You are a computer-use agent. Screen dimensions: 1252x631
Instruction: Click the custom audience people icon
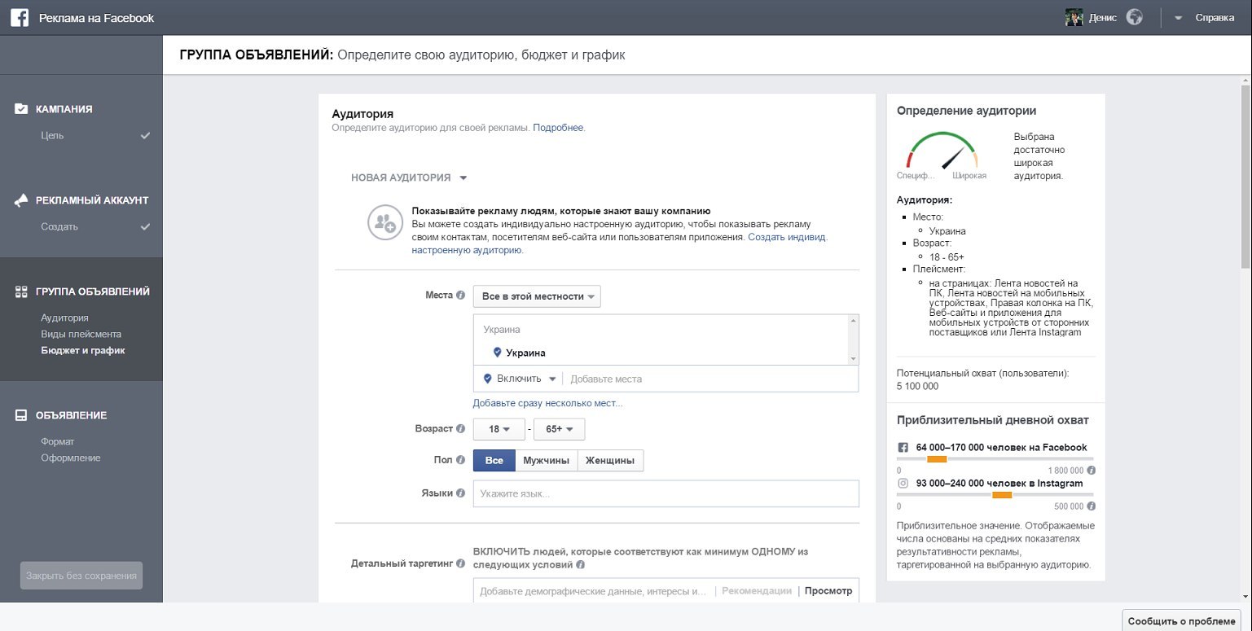[x=384, y=222]
